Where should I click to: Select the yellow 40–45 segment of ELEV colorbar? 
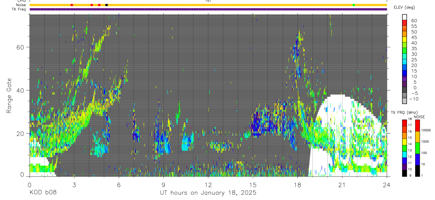[x=405, y=40]
